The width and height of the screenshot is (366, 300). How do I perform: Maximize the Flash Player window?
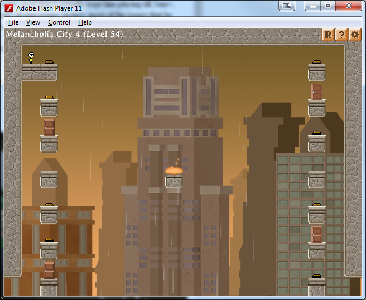coord(328,6)
